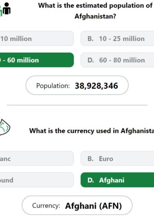Select answer B. 10 - 25 million
Viewport: 154px width, 216px height.
(x=117, y=39)
